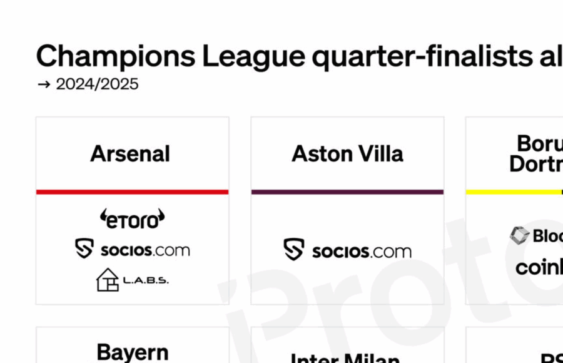Click the Bayern team heading
The height and width of the screenshot is (363, 563).
coord(132,352)
